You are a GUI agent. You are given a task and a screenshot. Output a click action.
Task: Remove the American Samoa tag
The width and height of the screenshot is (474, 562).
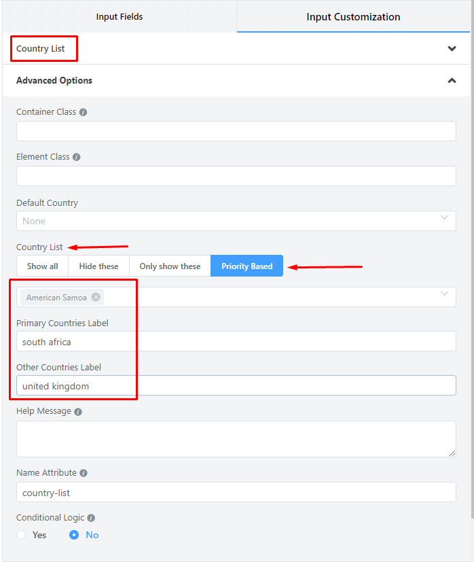point(96,297)
